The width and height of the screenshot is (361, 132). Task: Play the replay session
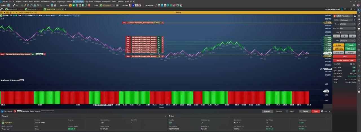pos(4,12)
